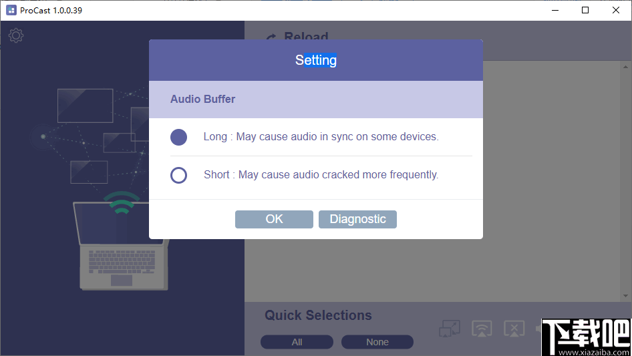Click the None quick selection button
Viewport: 632px width, 356px height.
(x=377, y=342)
